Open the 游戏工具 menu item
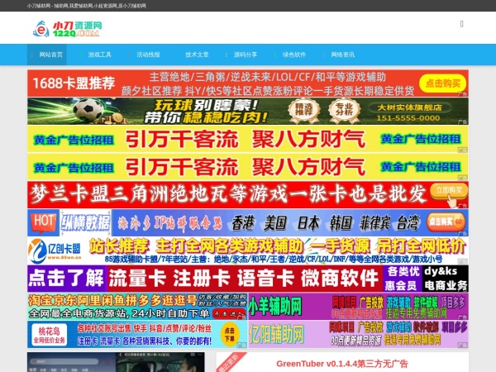 pos(99,55)
